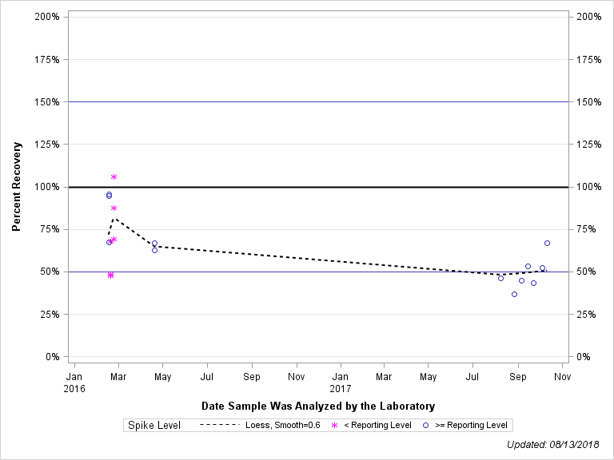Click the left axis '75%' label
This screenshot has height=460, width=614.
click(50, 229)
